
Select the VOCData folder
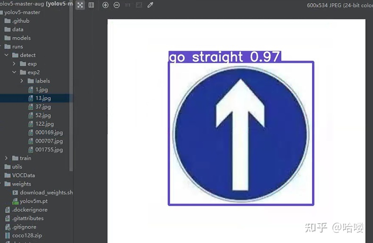(20, 175)
